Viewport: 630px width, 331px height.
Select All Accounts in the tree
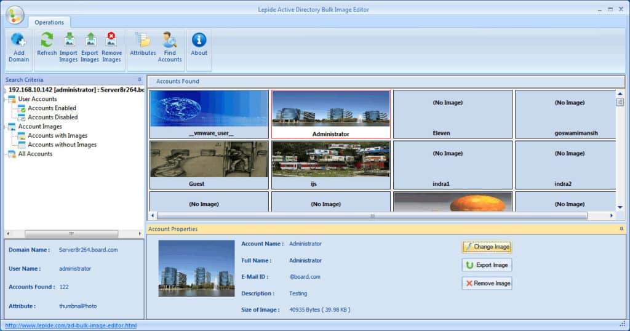pyautogui.click(x=35, y=154)
